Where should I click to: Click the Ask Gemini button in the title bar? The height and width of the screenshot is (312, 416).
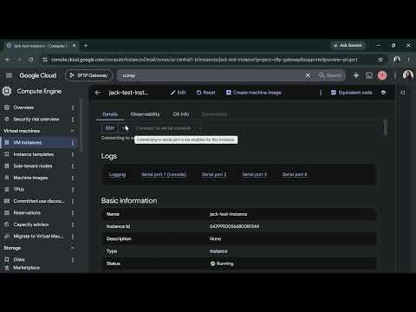point(348,45)
